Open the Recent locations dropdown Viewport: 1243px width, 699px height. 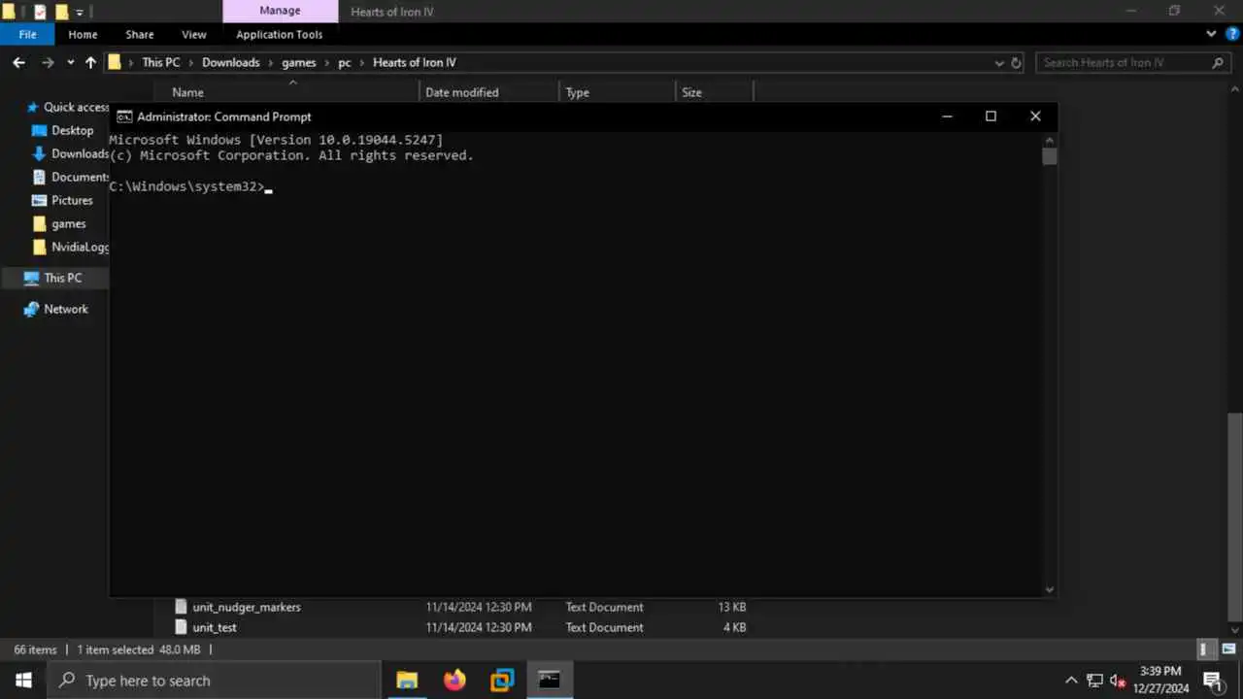point(70,63)
